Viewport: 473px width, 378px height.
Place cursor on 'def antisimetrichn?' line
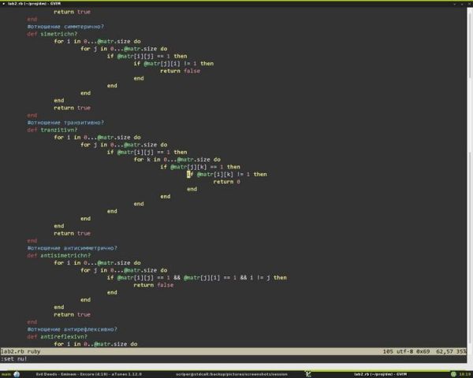(59, 255)
